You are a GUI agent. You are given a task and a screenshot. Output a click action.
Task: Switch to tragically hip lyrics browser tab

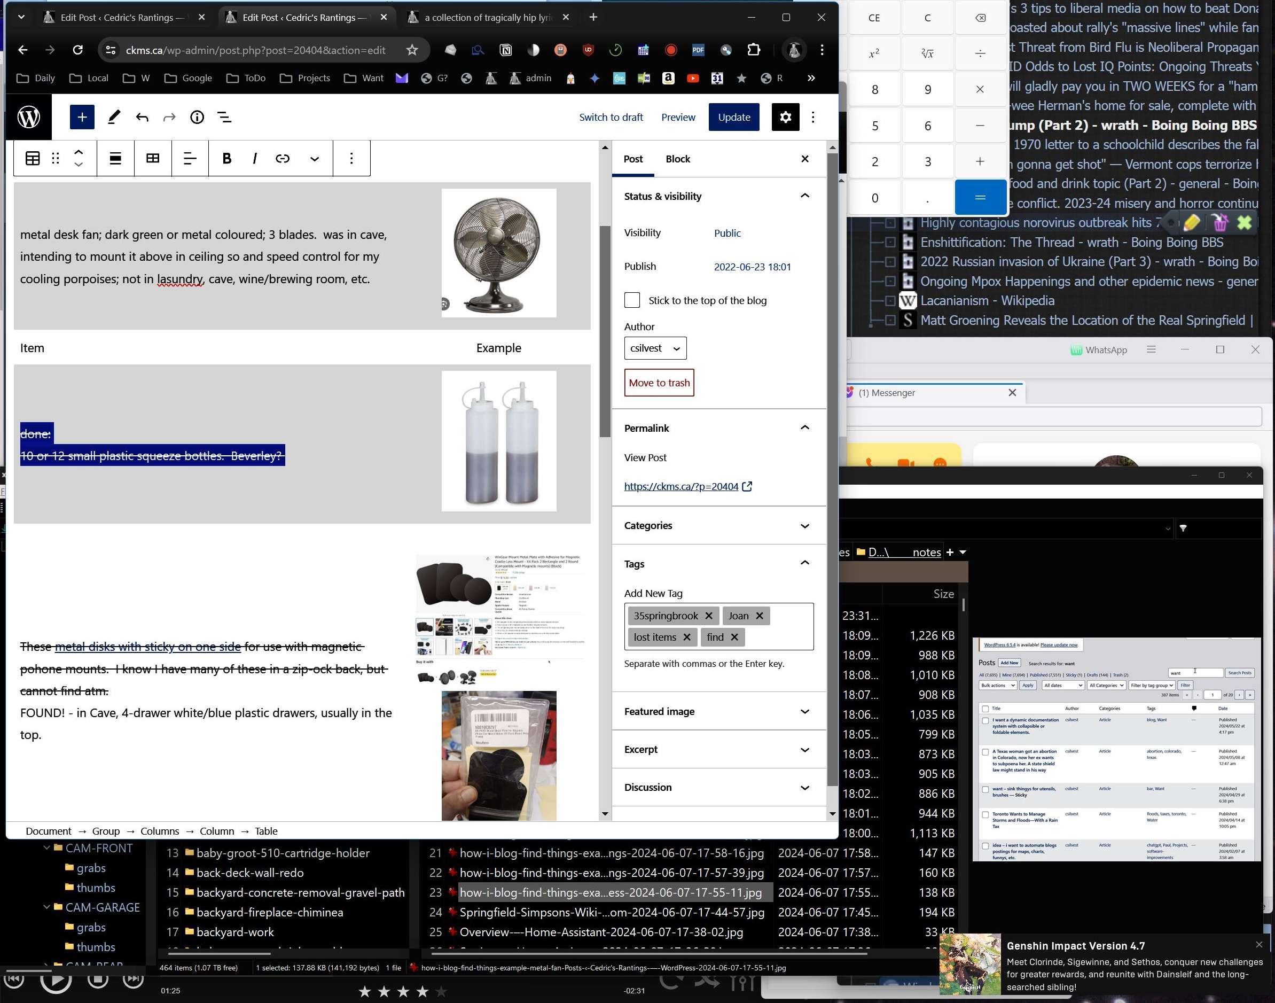point(487,18)
